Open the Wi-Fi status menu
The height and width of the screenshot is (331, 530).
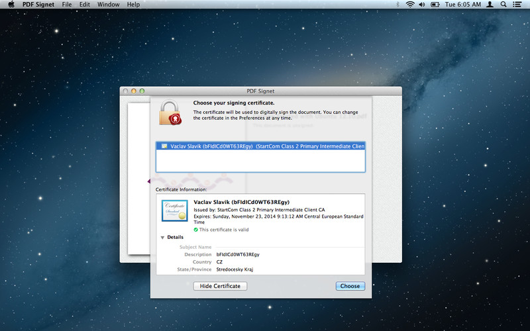[410, 5]
